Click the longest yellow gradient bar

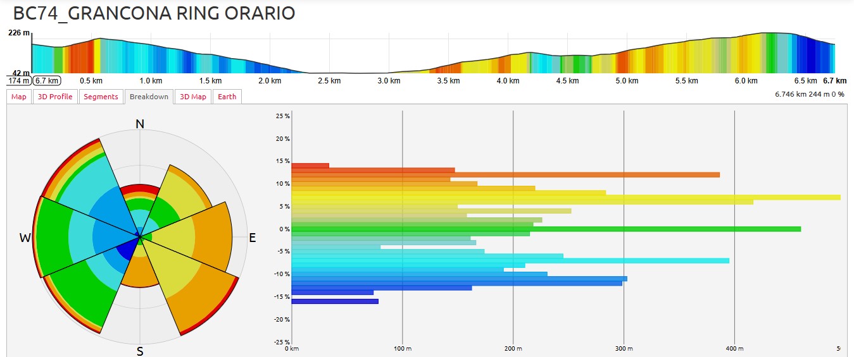tap(566, 197)
